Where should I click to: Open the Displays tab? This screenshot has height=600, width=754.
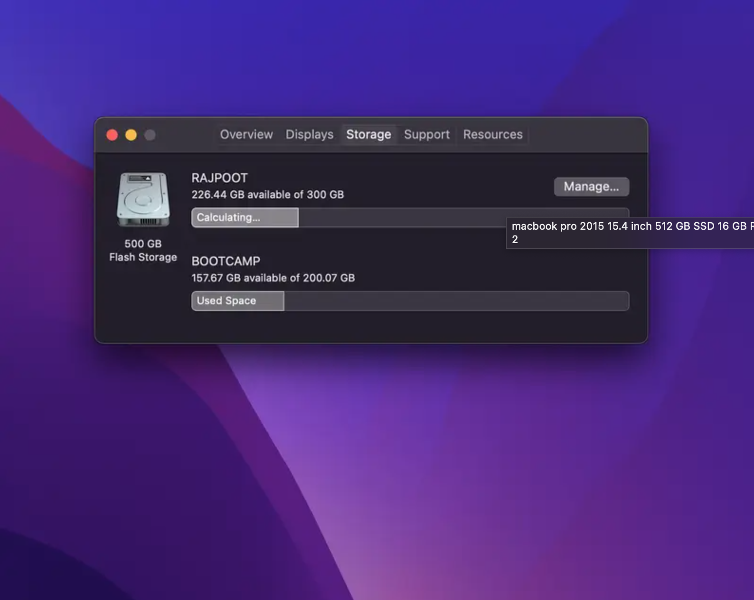309,135
